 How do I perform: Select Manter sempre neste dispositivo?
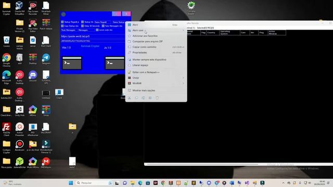pyautogui.click(x=156, y=60)
